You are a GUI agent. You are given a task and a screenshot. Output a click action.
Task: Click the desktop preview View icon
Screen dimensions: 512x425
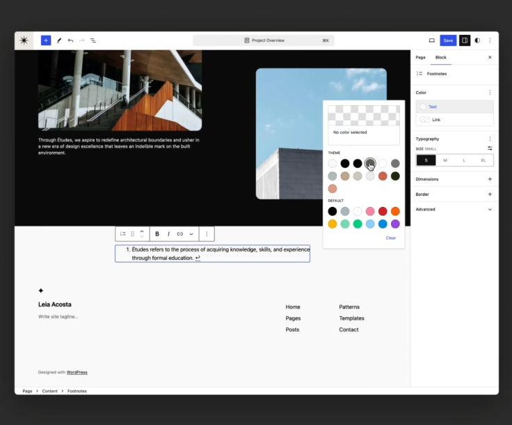(x=431, y=40)
